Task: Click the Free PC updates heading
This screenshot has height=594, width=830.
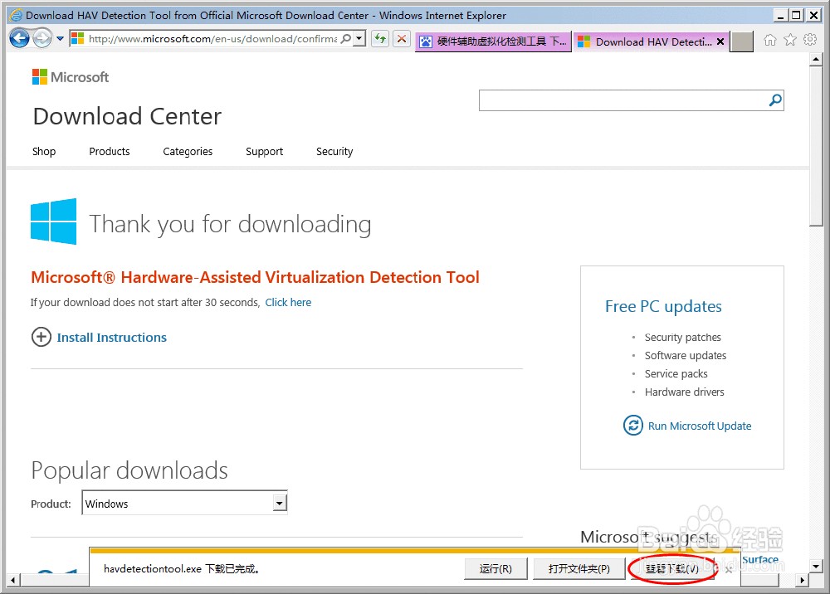Action: [x=663, y=306]
